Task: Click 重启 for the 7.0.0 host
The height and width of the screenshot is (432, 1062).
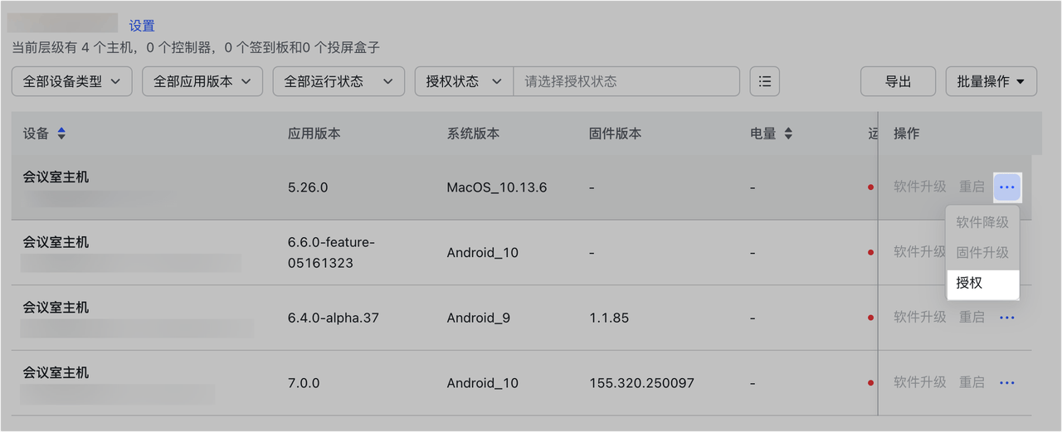Action: point(972,382)
